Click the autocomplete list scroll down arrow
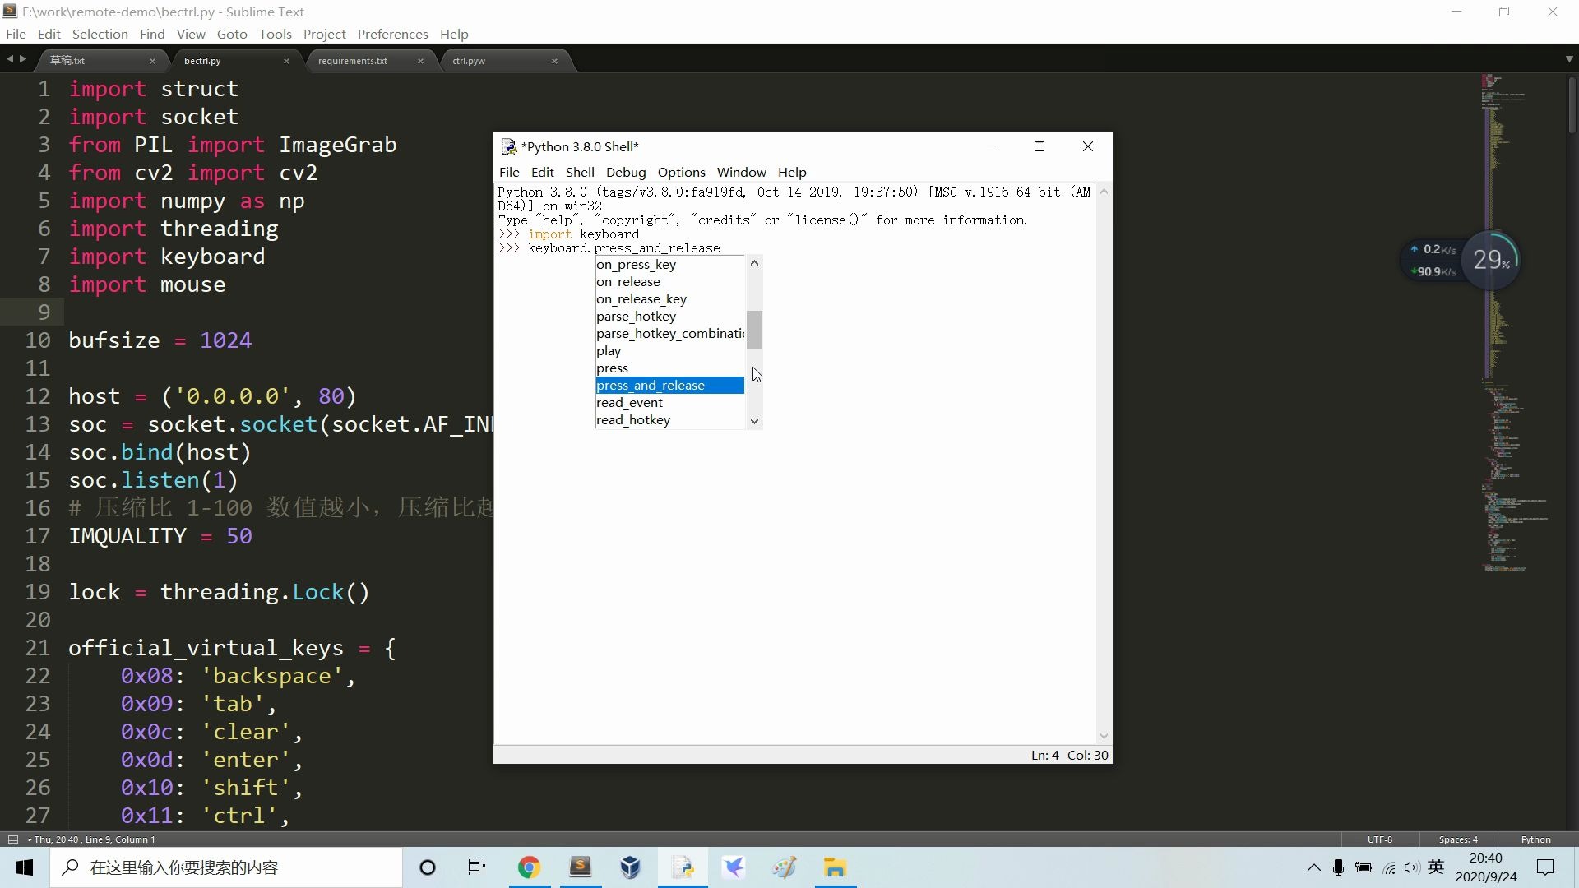Image resolution: width=1579 pixels, height=888 pixels. [x=754, y=421]
